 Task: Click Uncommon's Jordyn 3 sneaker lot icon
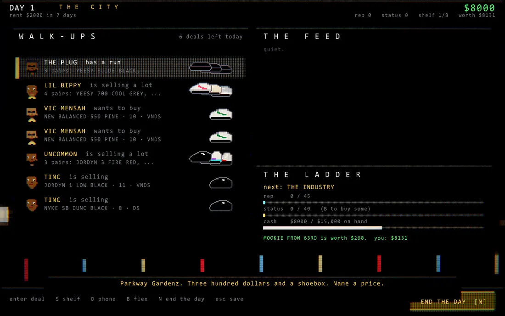[211, 158]
